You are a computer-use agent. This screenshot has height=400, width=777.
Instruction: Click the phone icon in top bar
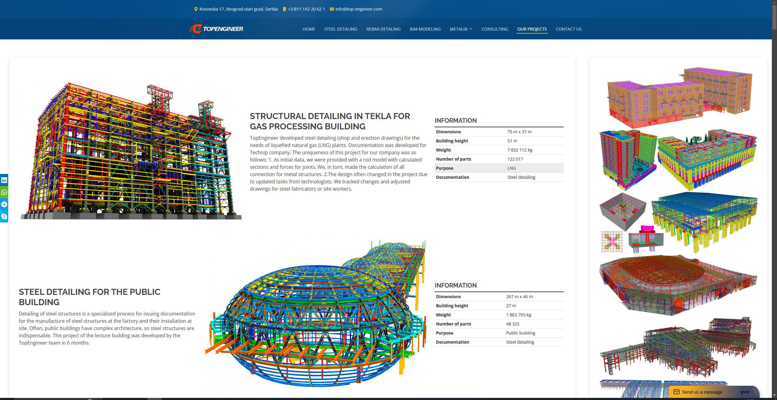point(284,9)
